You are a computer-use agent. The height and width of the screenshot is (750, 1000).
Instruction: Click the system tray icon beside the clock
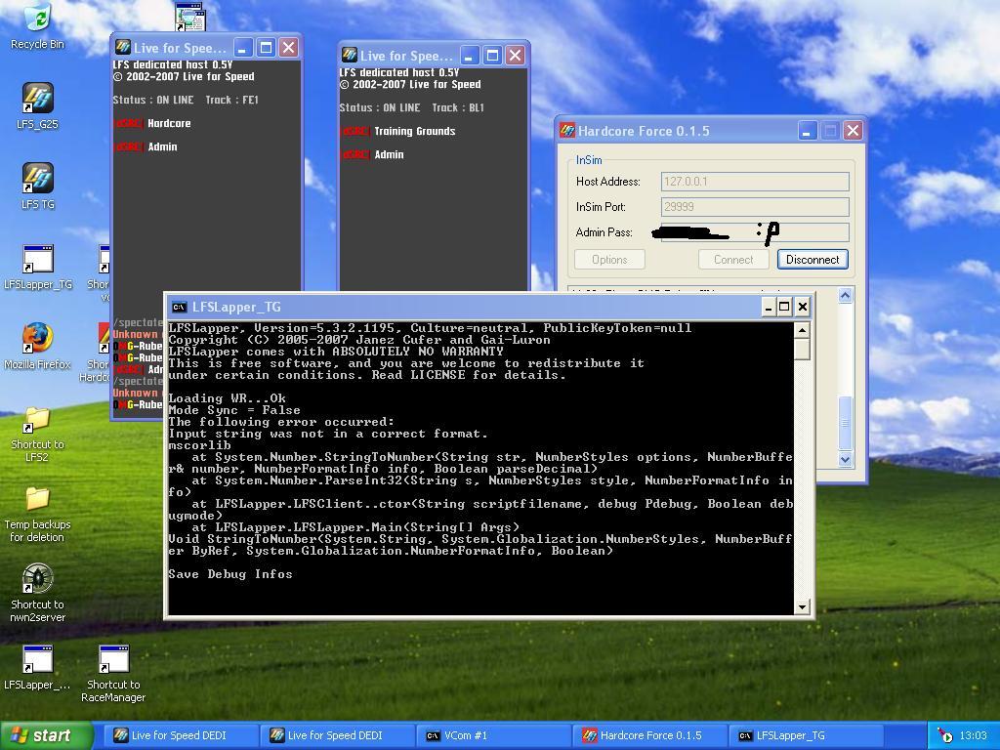944,735
